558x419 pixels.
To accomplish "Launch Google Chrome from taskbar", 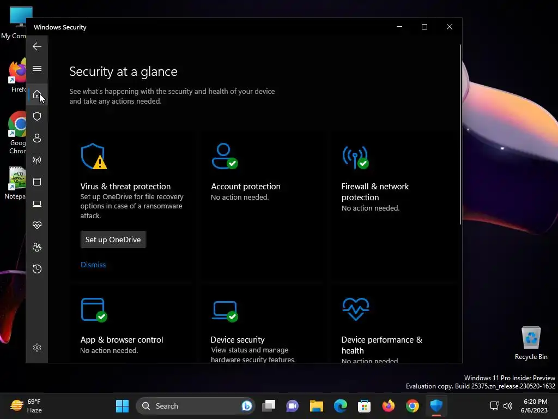I will tap(412, 406).
